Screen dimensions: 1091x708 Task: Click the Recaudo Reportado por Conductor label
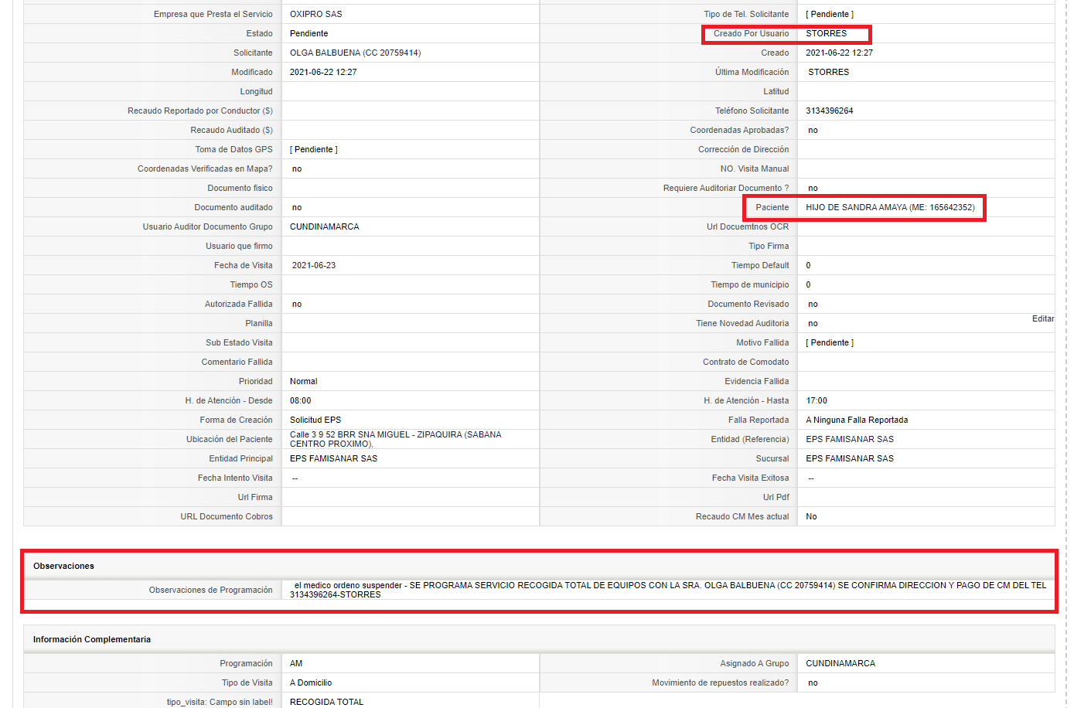[x=200, y=111]
